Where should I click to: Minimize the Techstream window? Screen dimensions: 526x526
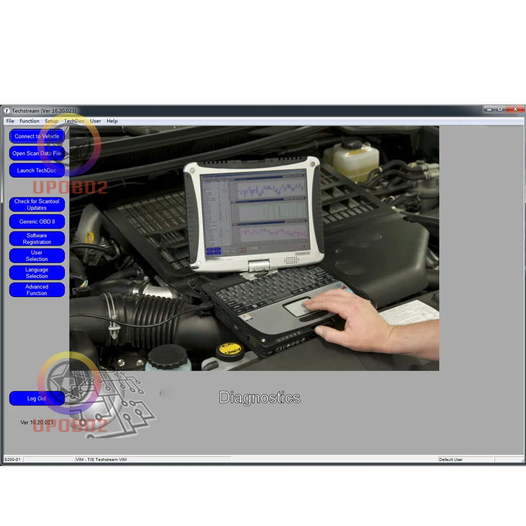click(489, 109)
